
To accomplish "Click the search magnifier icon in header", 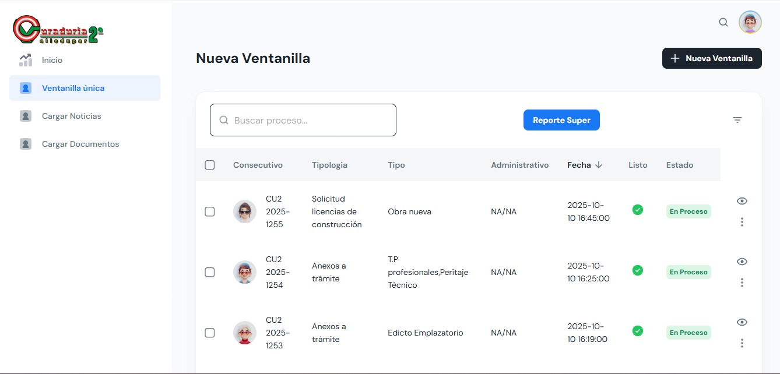I will point(723,22).
